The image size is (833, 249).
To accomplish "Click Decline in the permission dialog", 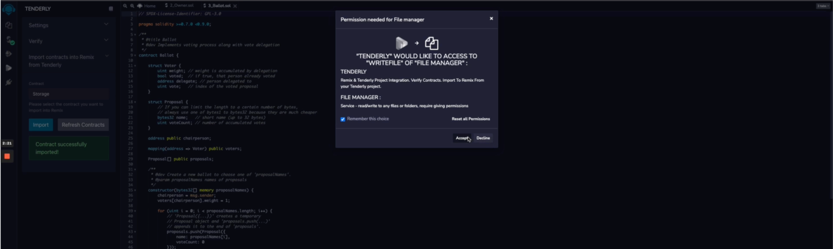I will (x=483, y=138).
